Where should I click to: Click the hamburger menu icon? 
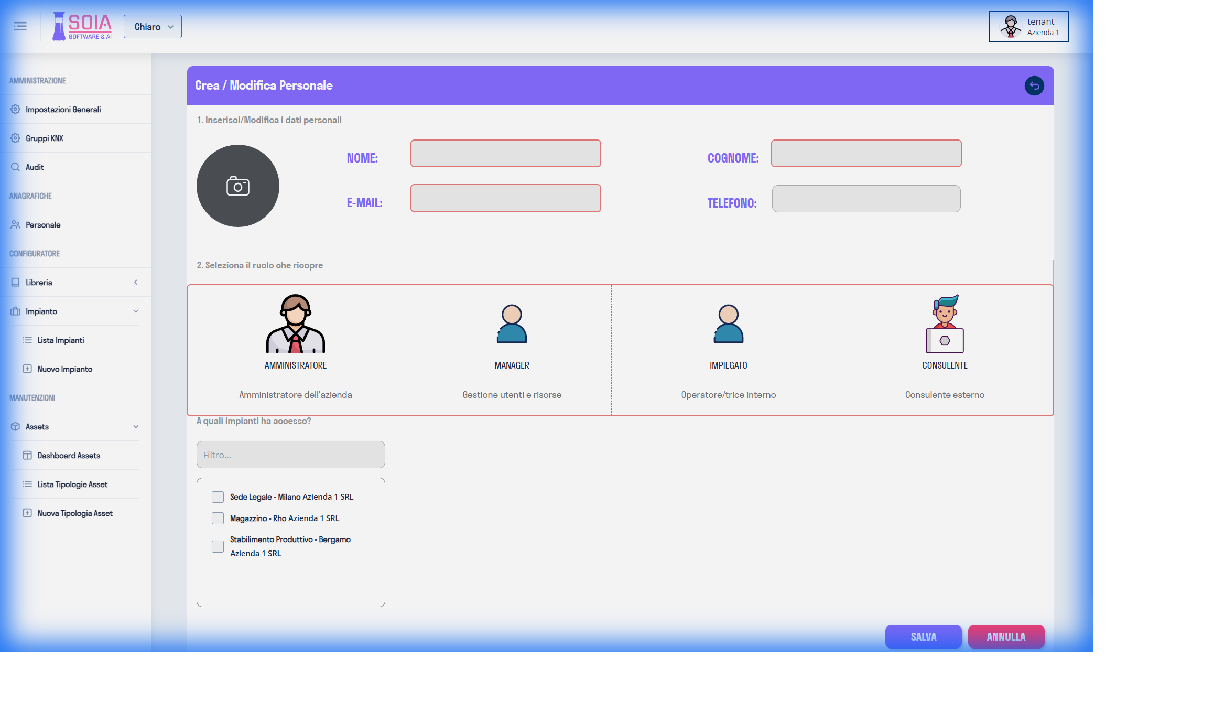coord(20,26)
